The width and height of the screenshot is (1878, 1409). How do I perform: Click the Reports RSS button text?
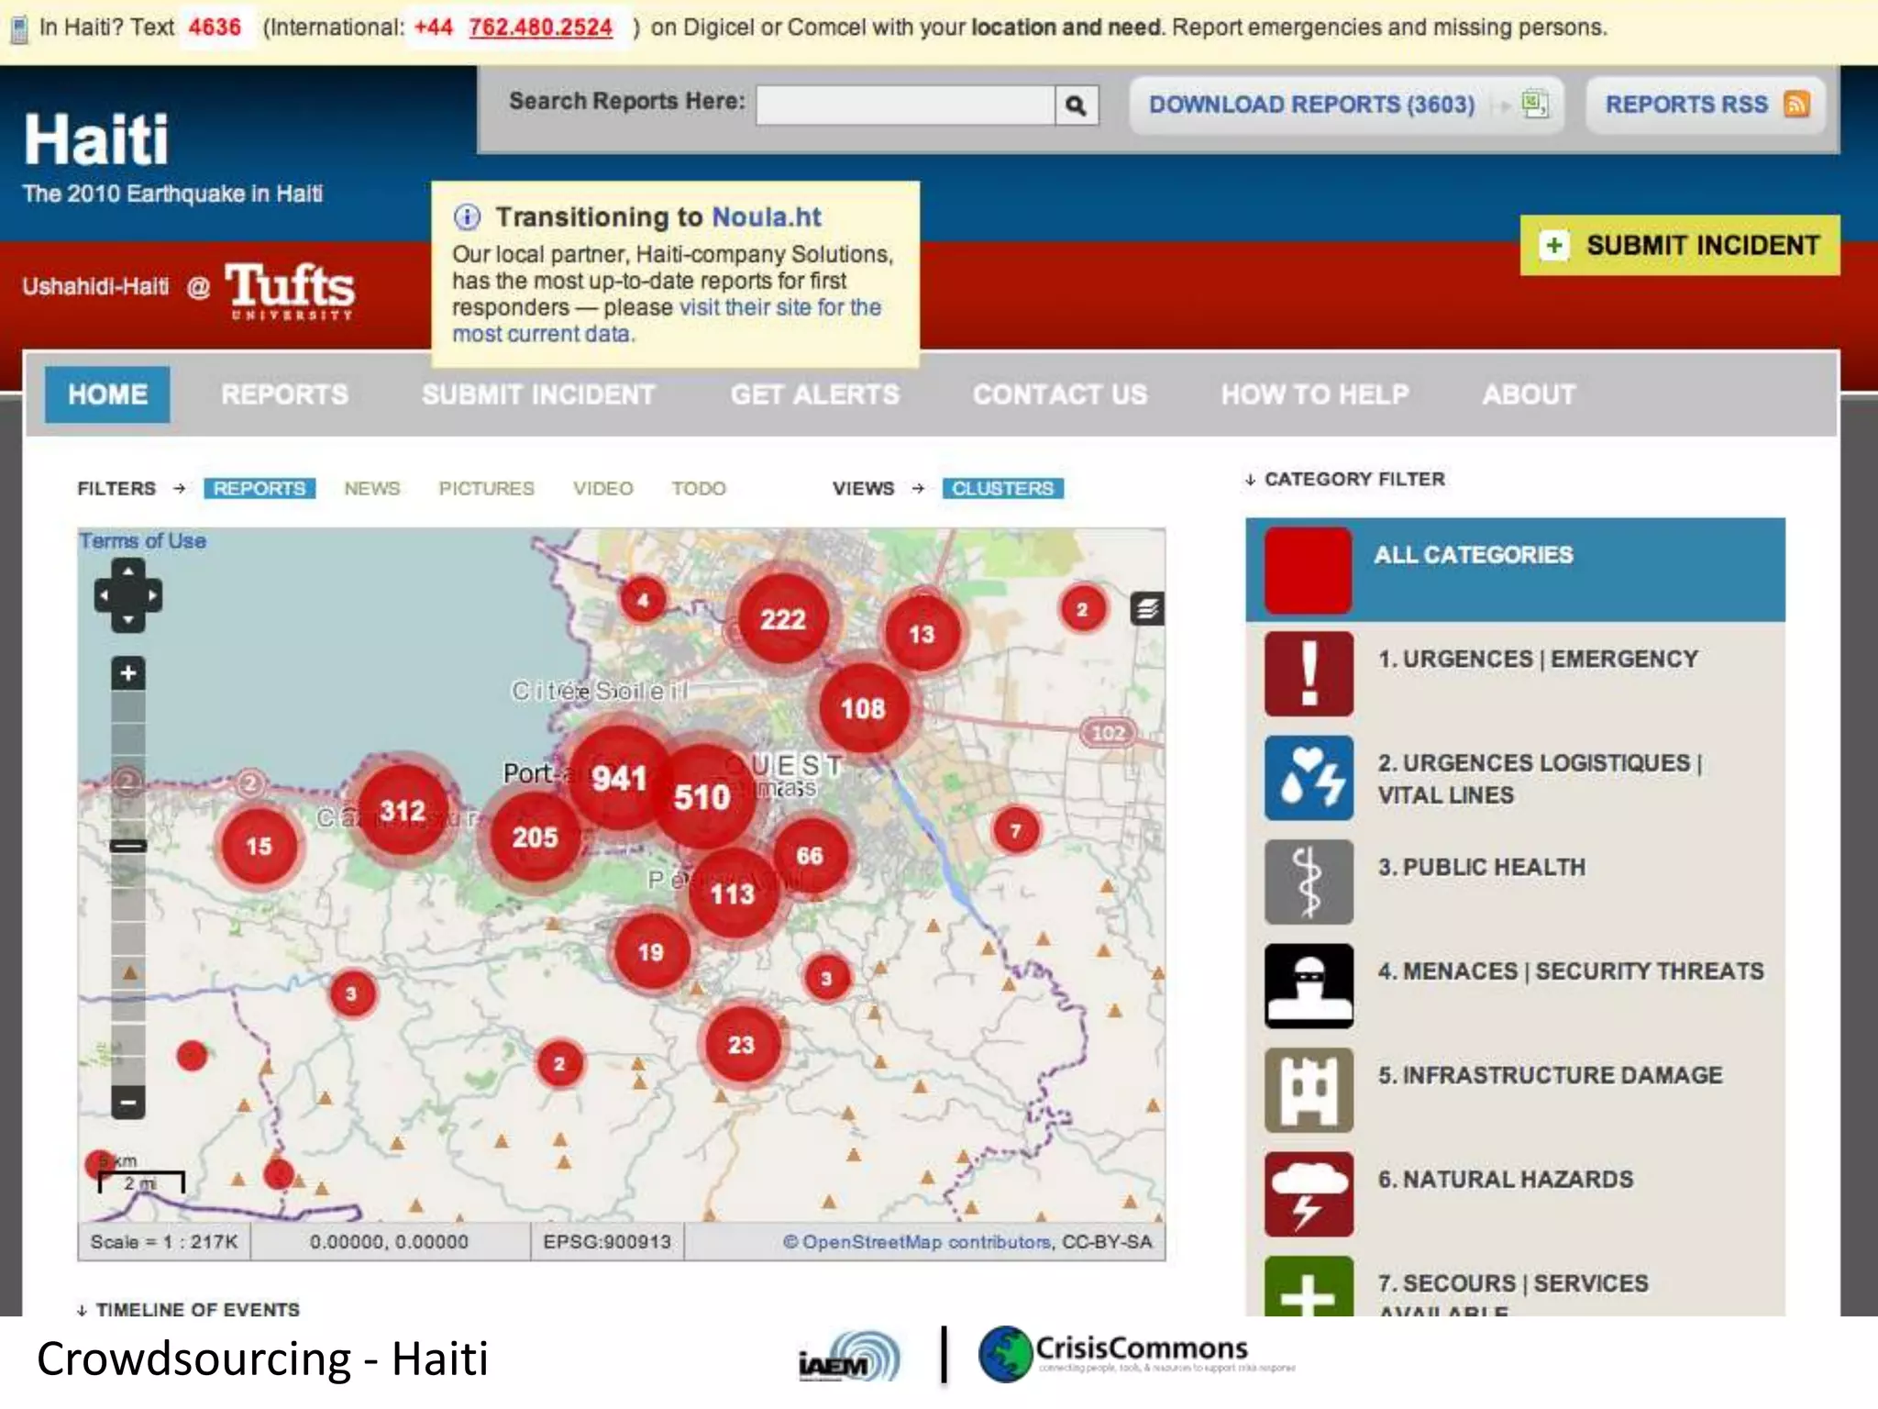[1686, 105]
